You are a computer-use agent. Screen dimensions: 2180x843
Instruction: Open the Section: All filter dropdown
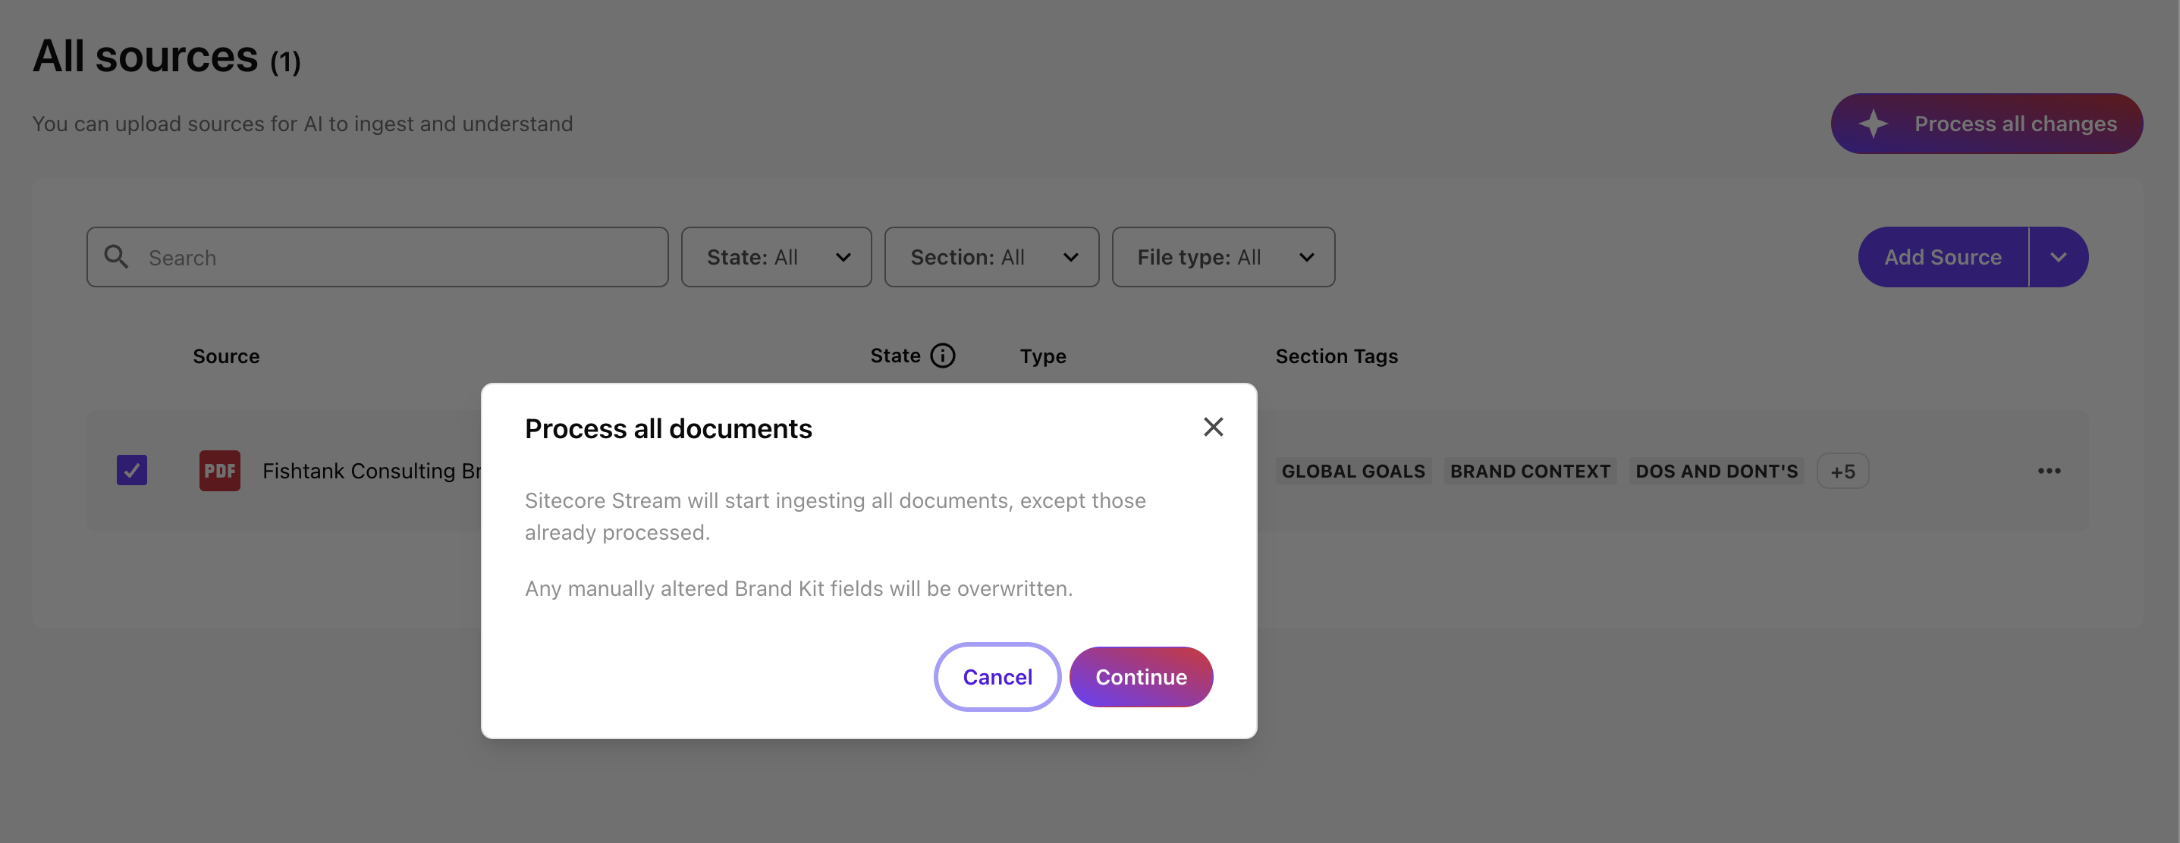tap(991, 257)
